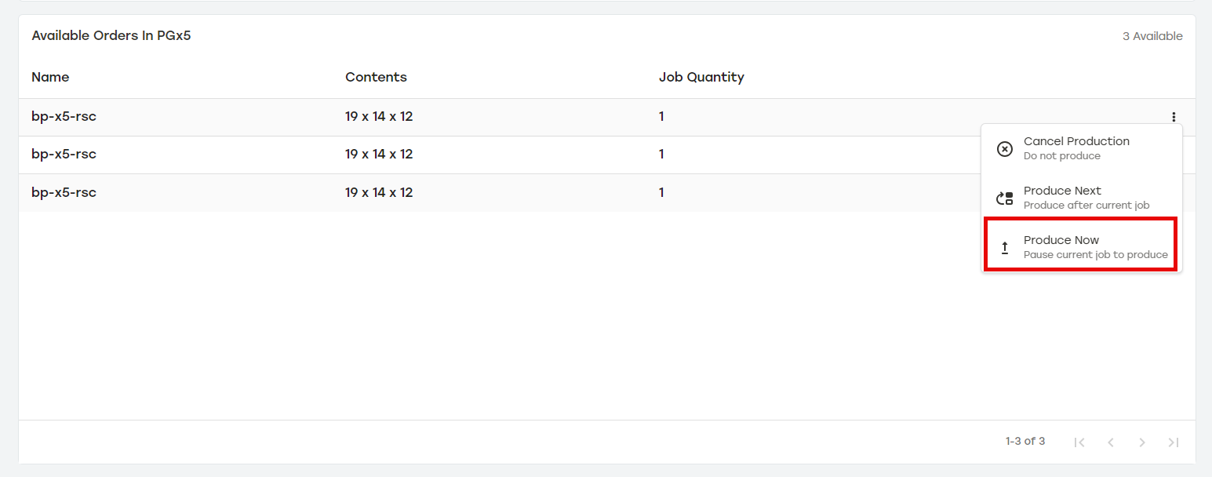Click the Cancel Production circled-X icon

pos(1004,149)
